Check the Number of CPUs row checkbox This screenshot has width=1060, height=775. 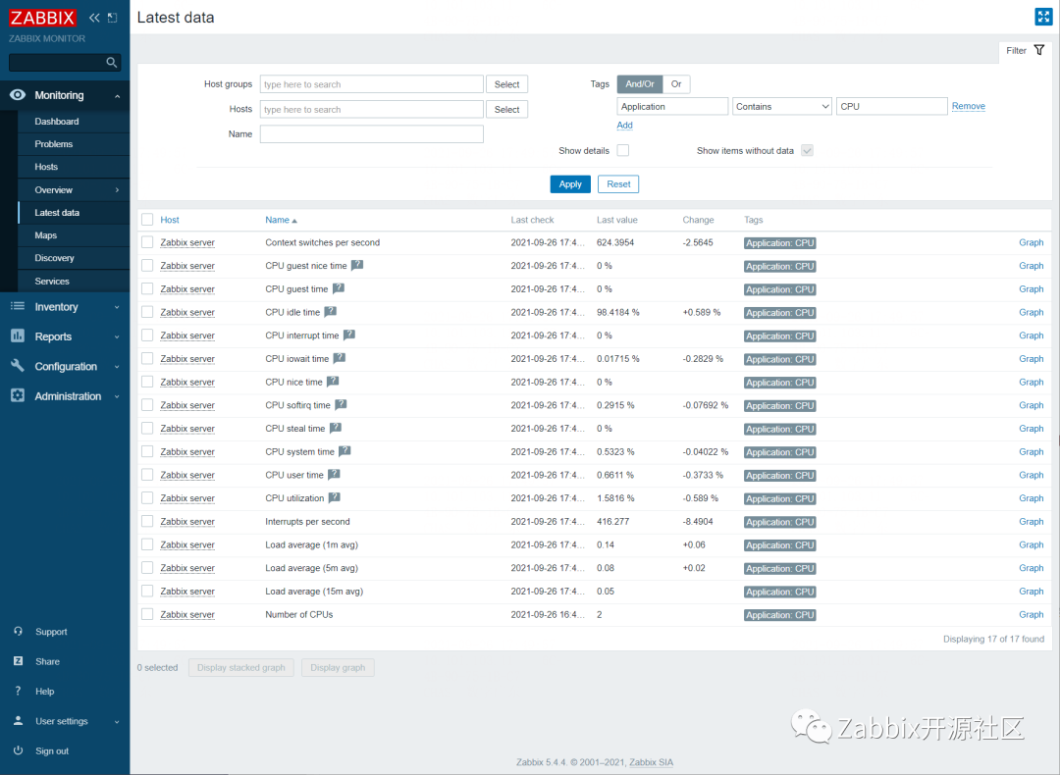pyautogui.click(x=147, y=613)
